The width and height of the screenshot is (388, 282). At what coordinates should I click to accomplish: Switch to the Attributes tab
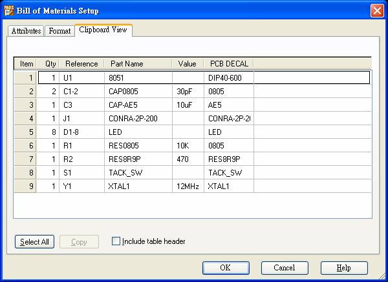tap(26, 31)
